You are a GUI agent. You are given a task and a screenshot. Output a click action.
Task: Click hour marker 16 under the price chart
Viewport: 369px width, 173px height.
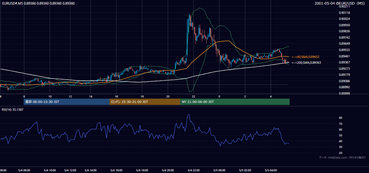tap(116, 96)
